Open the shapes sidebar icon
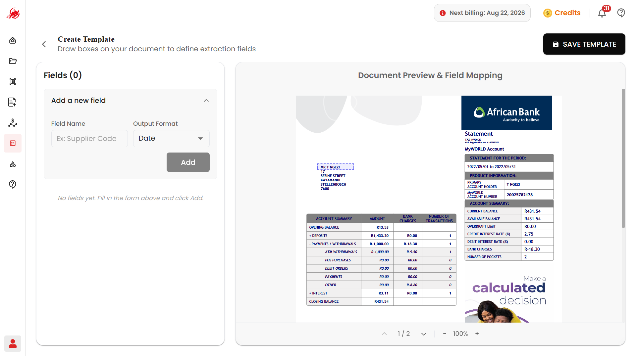This screenshot has height=356, width=636. tap(13, 164)
